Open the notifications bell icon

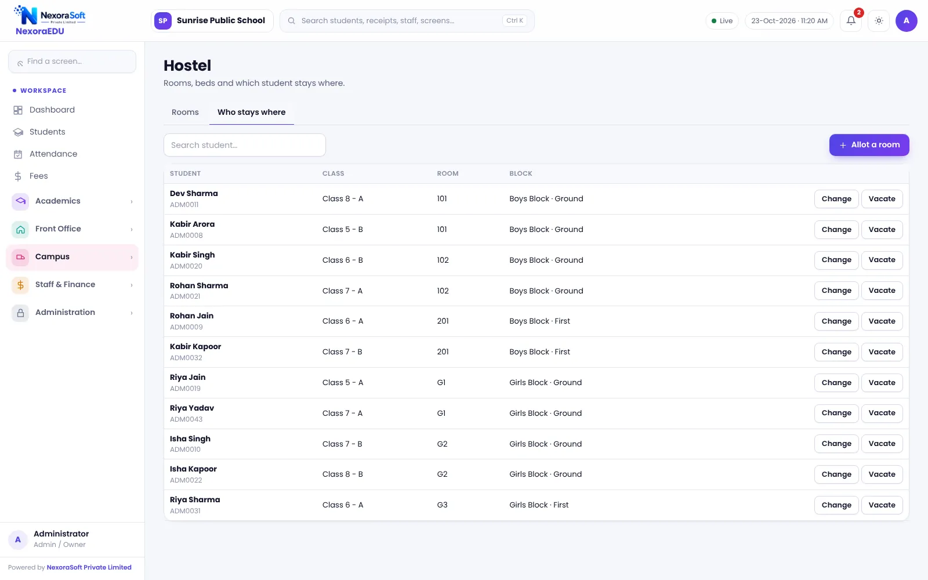(851, 21)
